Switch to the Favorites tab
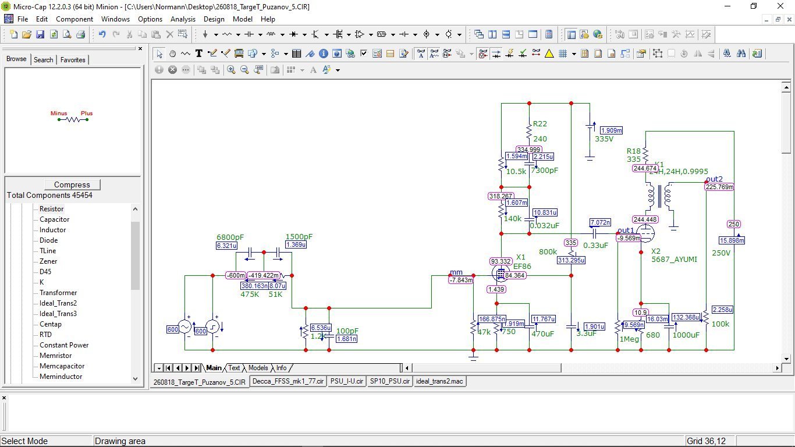Image resolution: width=795 pixels, height=447 pixels. pos(73,59)
